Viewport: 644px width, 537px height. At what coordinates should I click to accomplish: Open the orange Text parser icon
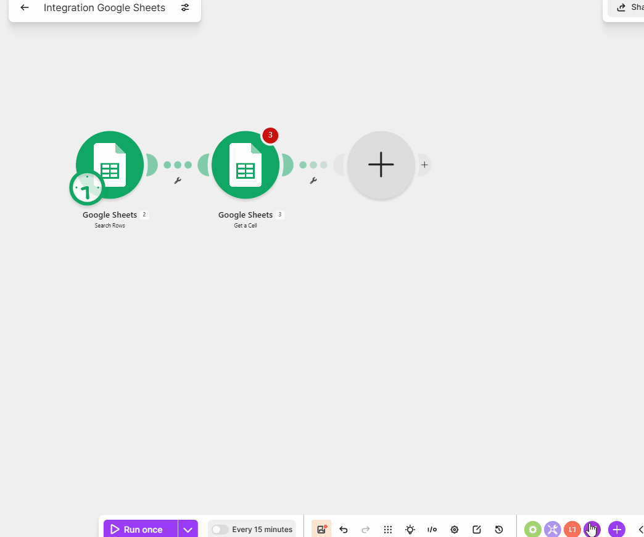tap(572, 529)
